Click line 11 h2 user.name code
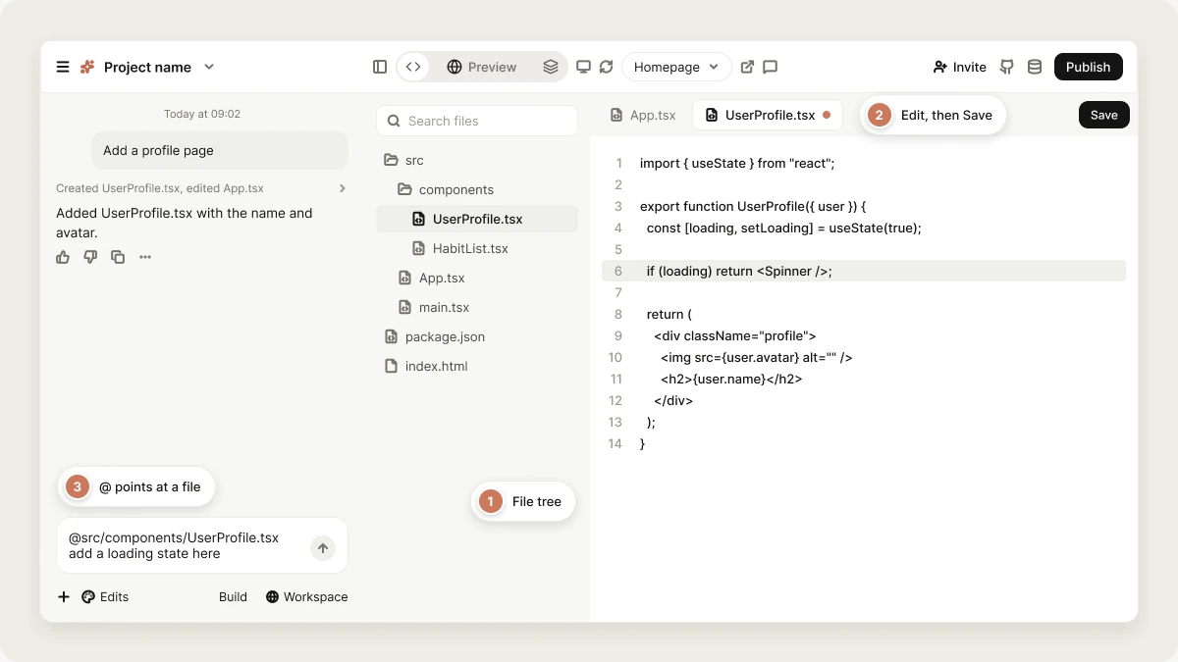1178x662 pixels. click(x=731, y=379)
